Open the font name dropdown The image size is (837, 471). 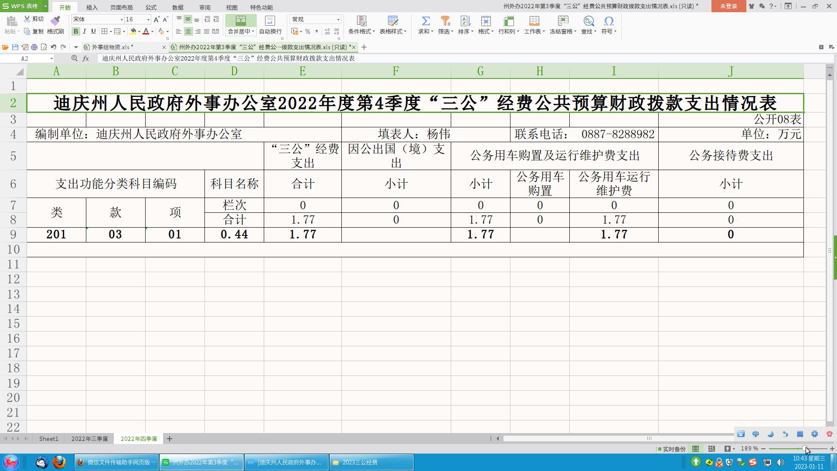coord(122,19)
